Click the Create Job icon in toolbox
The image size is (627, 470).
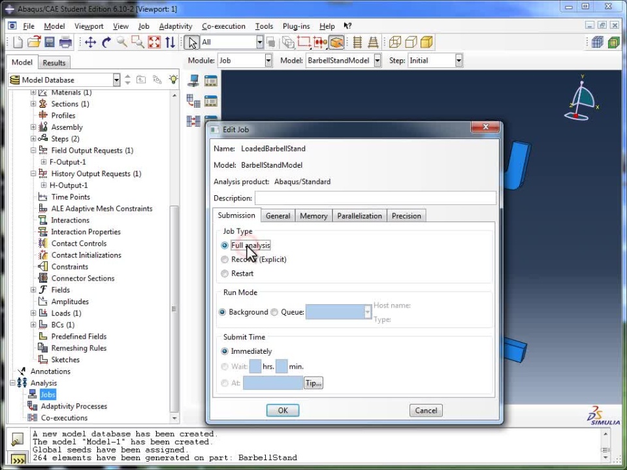[193, 81]
